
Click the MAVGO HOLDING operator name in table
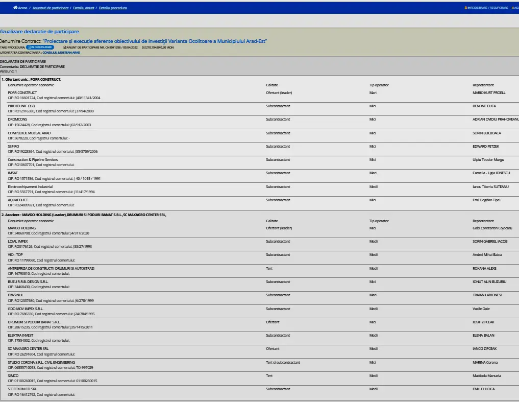click(x=22, y=228)
